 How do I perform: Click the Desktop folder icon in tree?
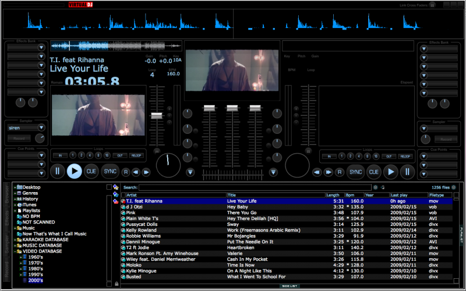click(x=20, y=187)
